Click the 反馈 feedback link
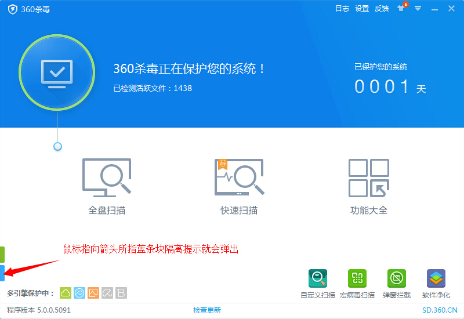The width and height of the screenshot is (464, 319). point(382,9)
